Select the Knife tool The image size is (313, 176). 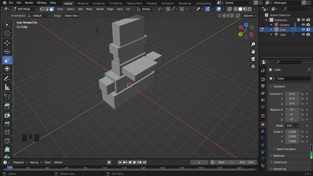(7, 141)
